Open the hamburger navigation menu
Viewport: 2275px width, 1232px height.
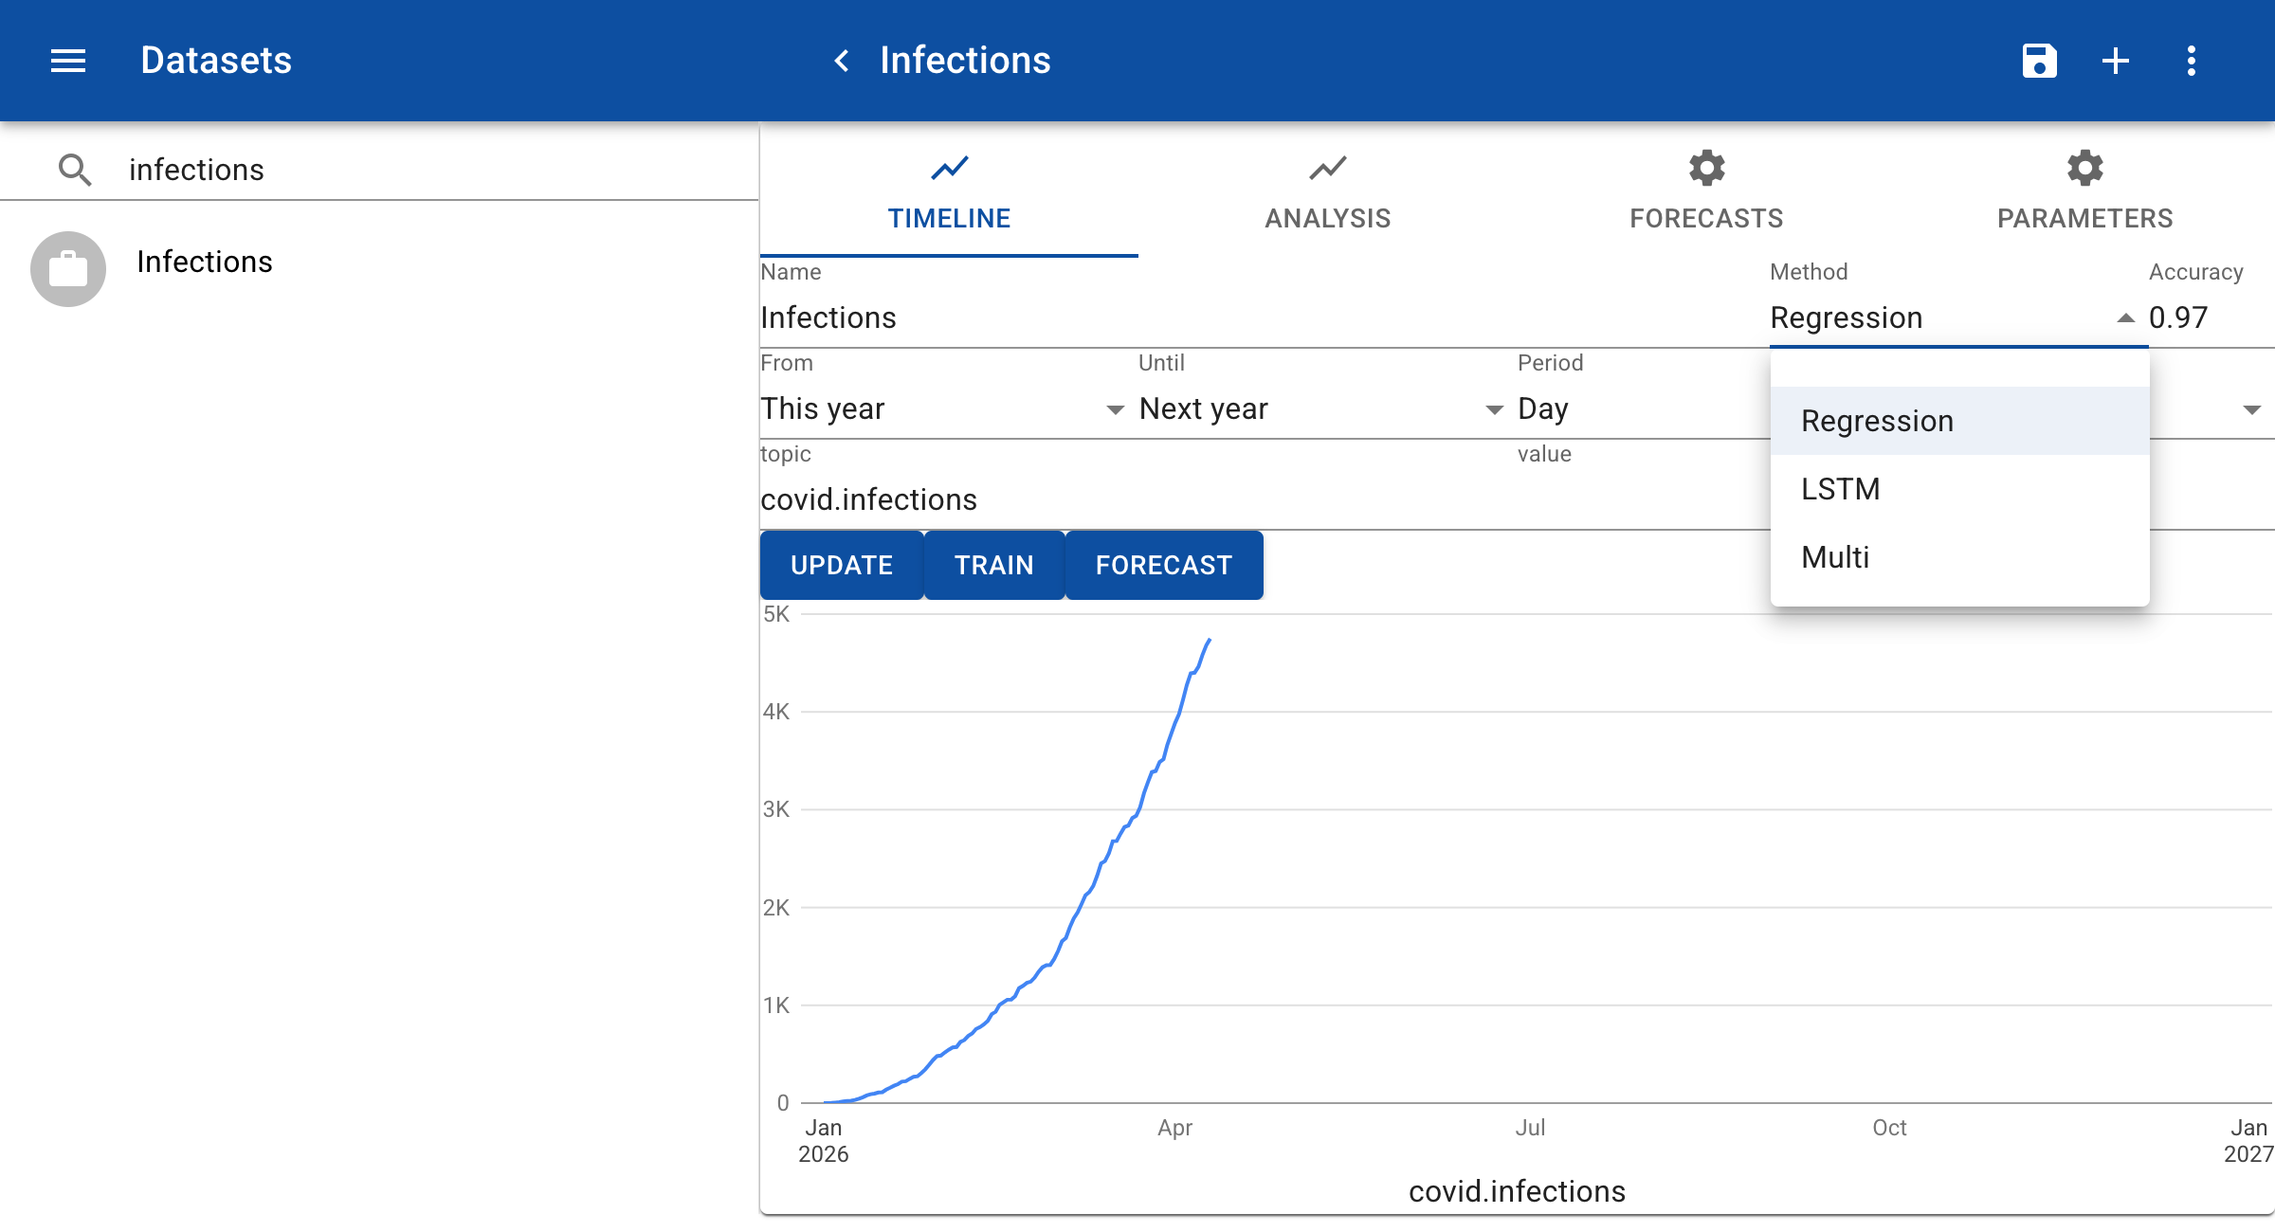67,61
